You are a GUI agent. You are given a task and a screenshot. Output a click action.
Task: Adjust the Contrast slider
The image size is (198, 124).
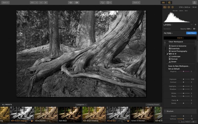[183, 82]
